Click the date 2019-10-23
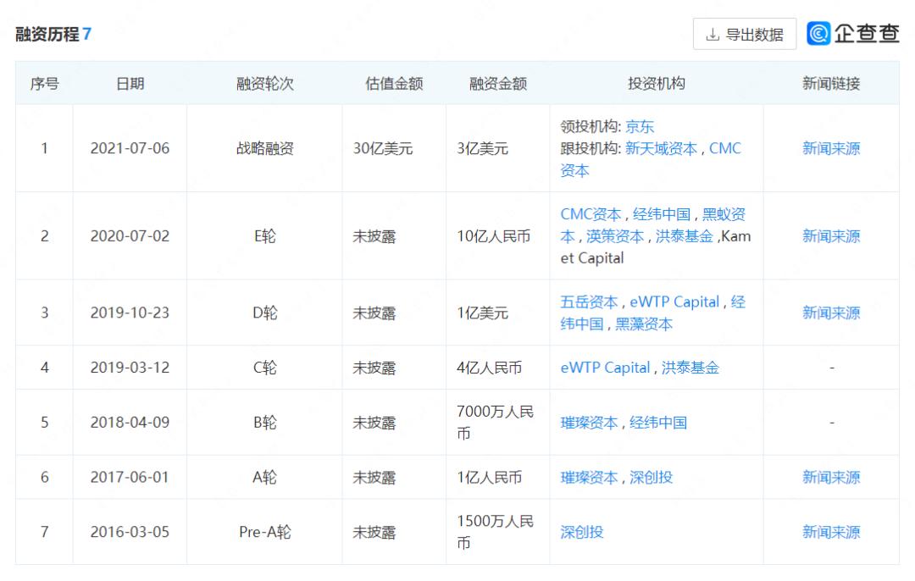The width and height of the screenshot is (915, 581). click(130, 313)
